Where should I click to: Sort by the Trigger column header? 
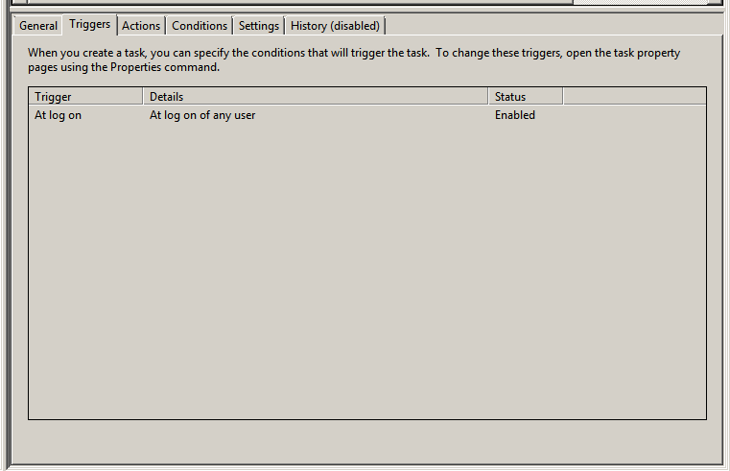(85, 96)
